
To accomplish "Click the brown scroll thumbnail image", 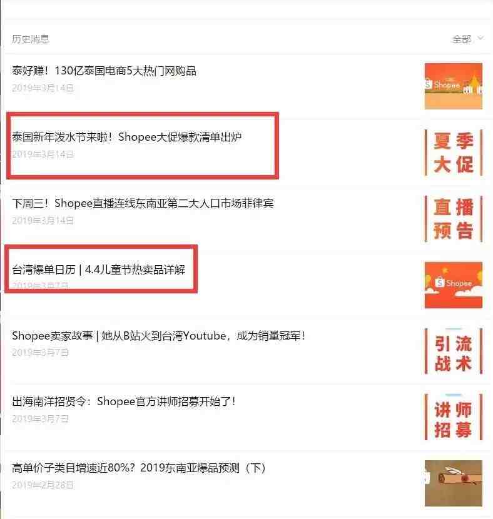I will (453, 483).
